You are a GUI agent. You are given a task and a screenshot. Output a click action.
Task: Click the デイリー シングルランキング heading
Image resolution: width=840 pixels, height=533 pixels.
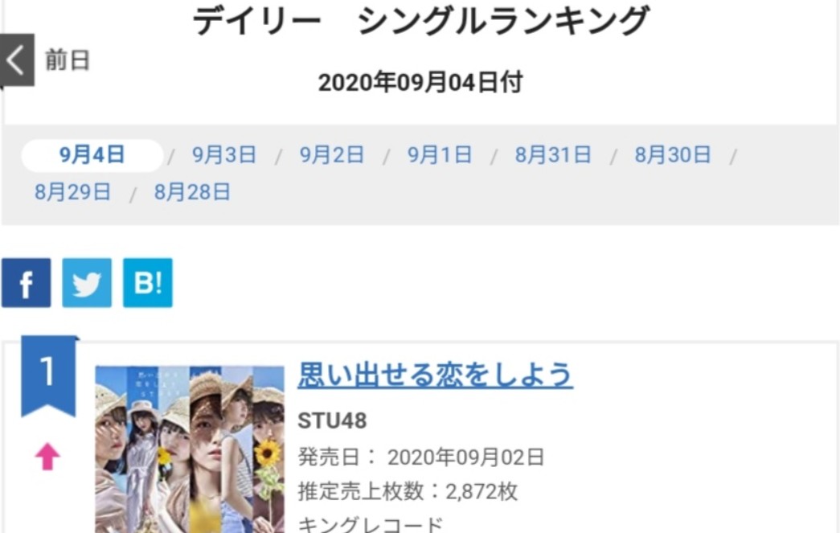421,20
